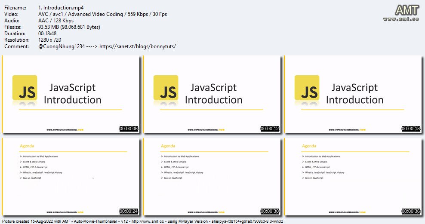Click 'HTML, CSS & JavaScript' in the 00:00:30 frame
Viewport: 425px width, 224px height.
pyautogui.click(x=176, y=167)
